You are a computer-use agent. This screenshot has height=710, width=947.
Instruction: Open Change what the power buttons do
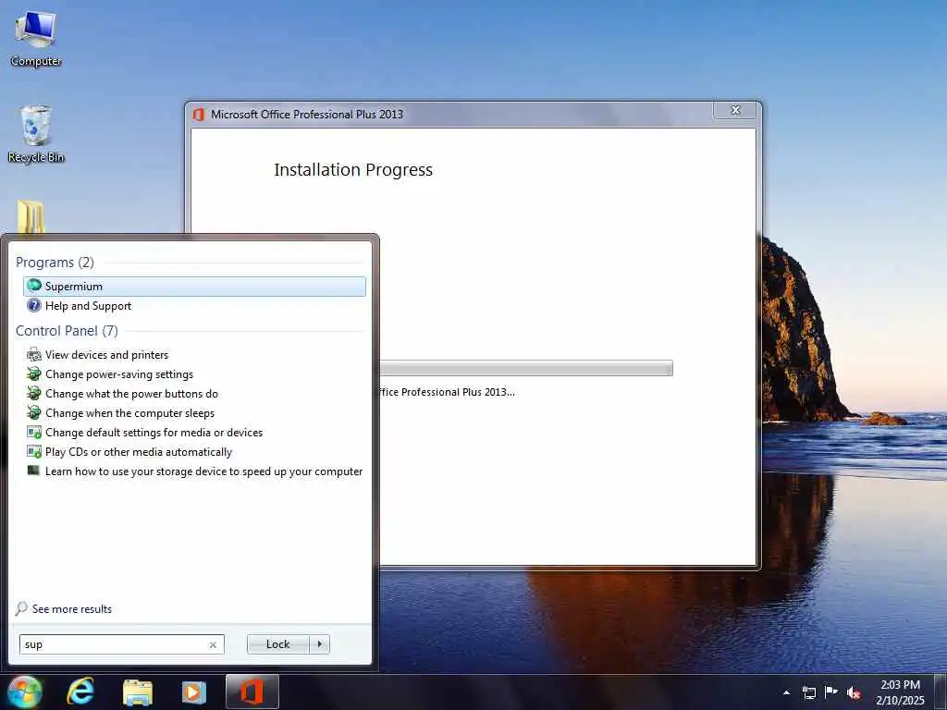[131, 394]
